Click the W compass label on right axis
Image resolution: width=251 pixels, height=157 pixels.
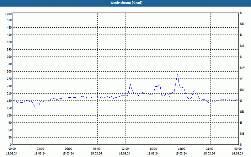tap(241, 79)
